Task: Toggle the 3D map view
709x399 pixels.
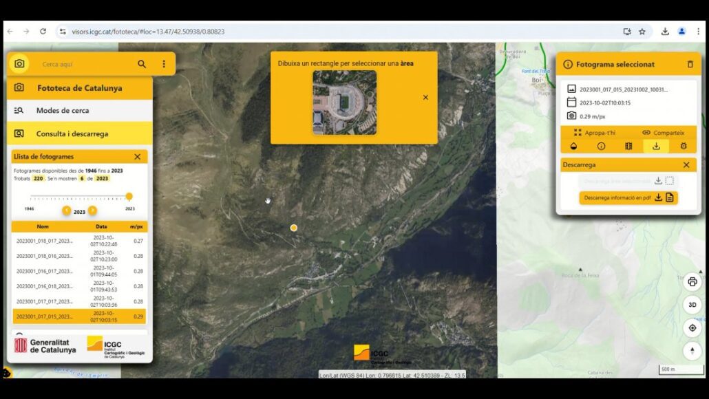Action: click(692, 305)
